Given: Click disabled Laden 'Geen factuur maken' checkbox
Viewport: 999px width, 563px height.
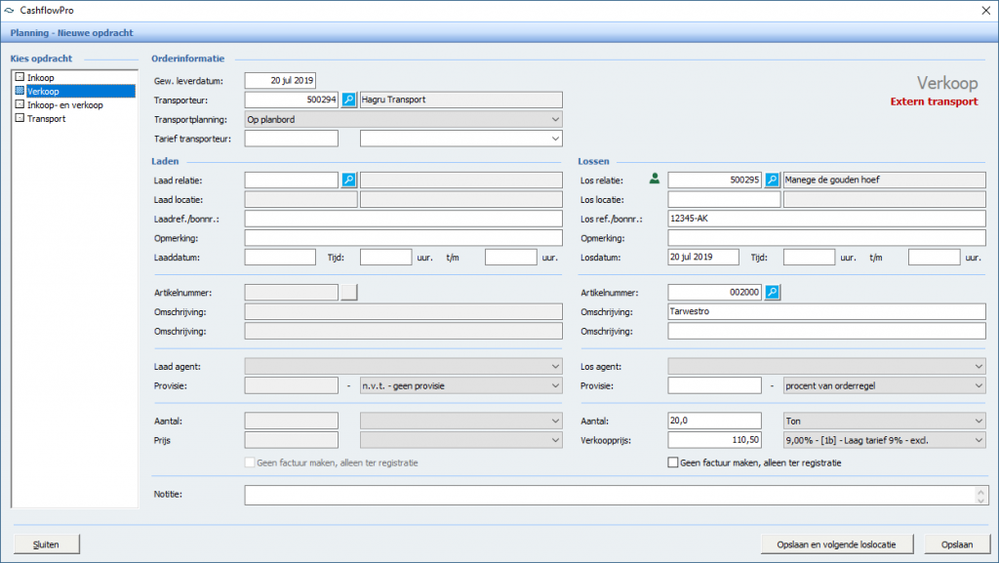Looking at the screenshot, I should (x=250, y=462).
